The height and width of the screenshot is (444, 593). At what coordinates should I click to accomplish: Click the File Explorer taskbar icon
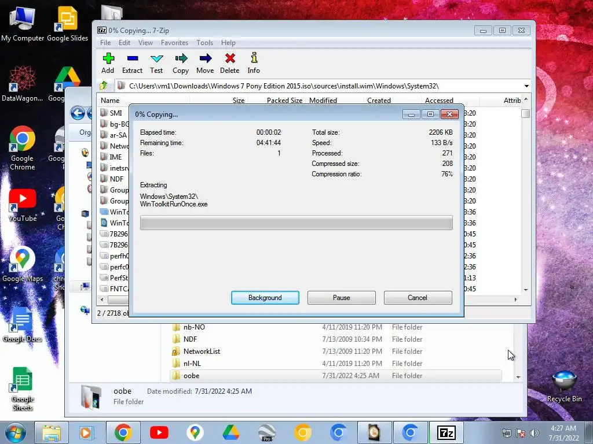pos(52,432)
